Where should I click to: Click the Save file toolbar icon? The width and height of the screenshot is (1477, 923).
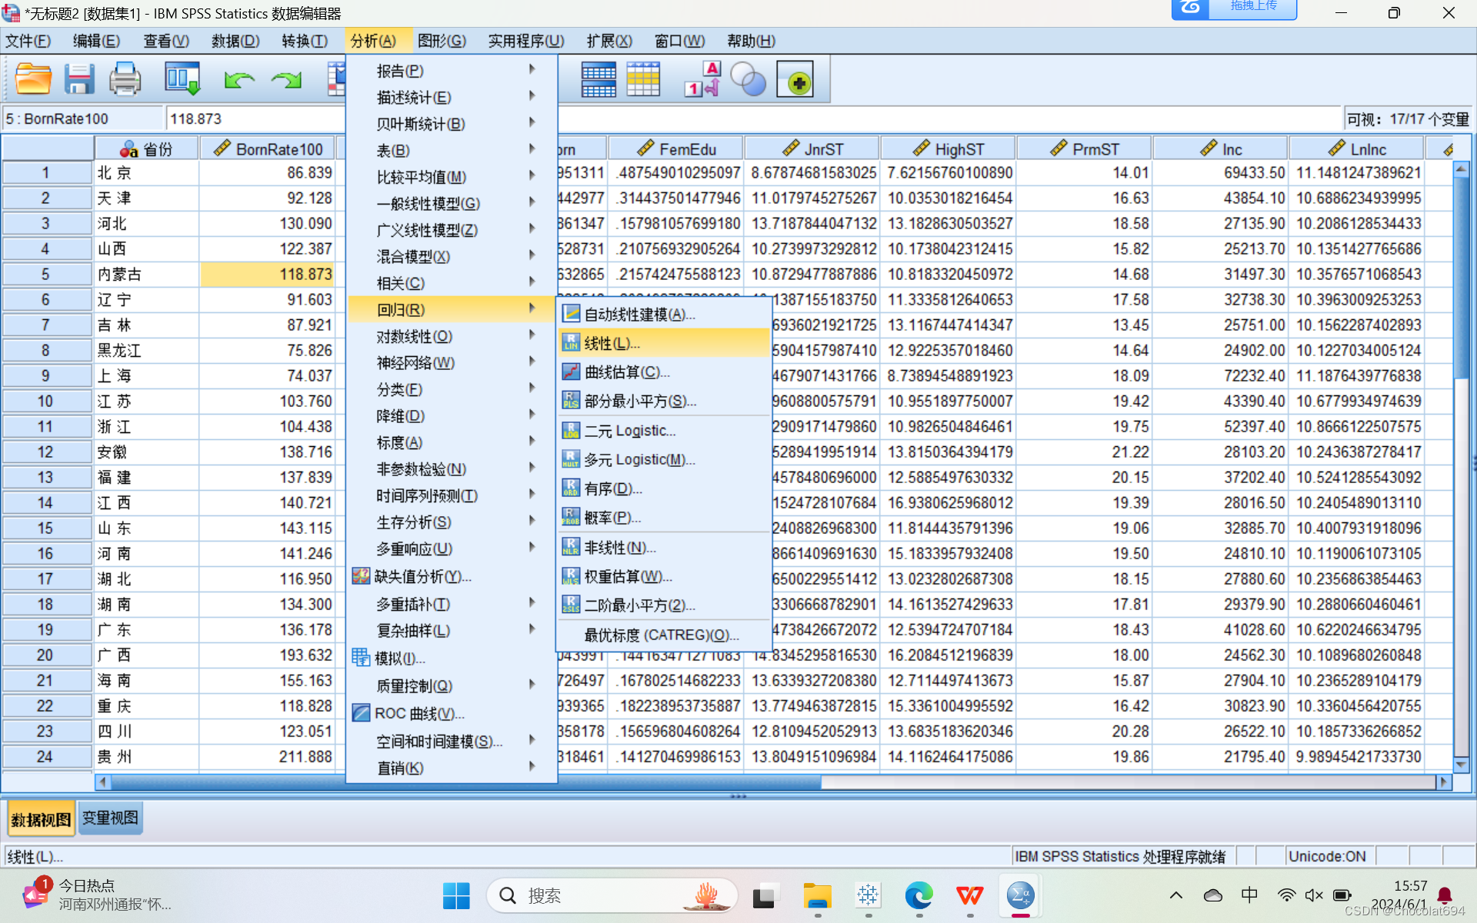click(78, 79)
